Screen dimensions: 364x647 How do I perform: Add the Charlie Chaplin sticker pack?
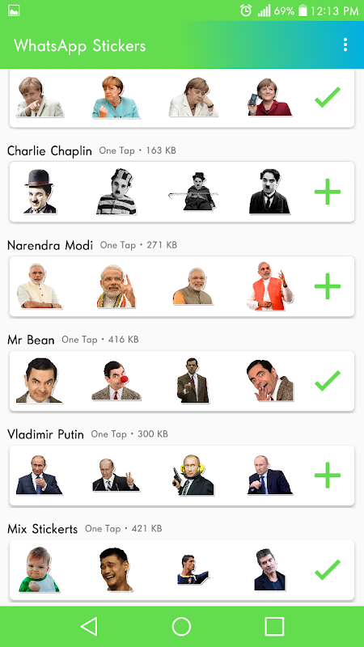pos(328,192)
